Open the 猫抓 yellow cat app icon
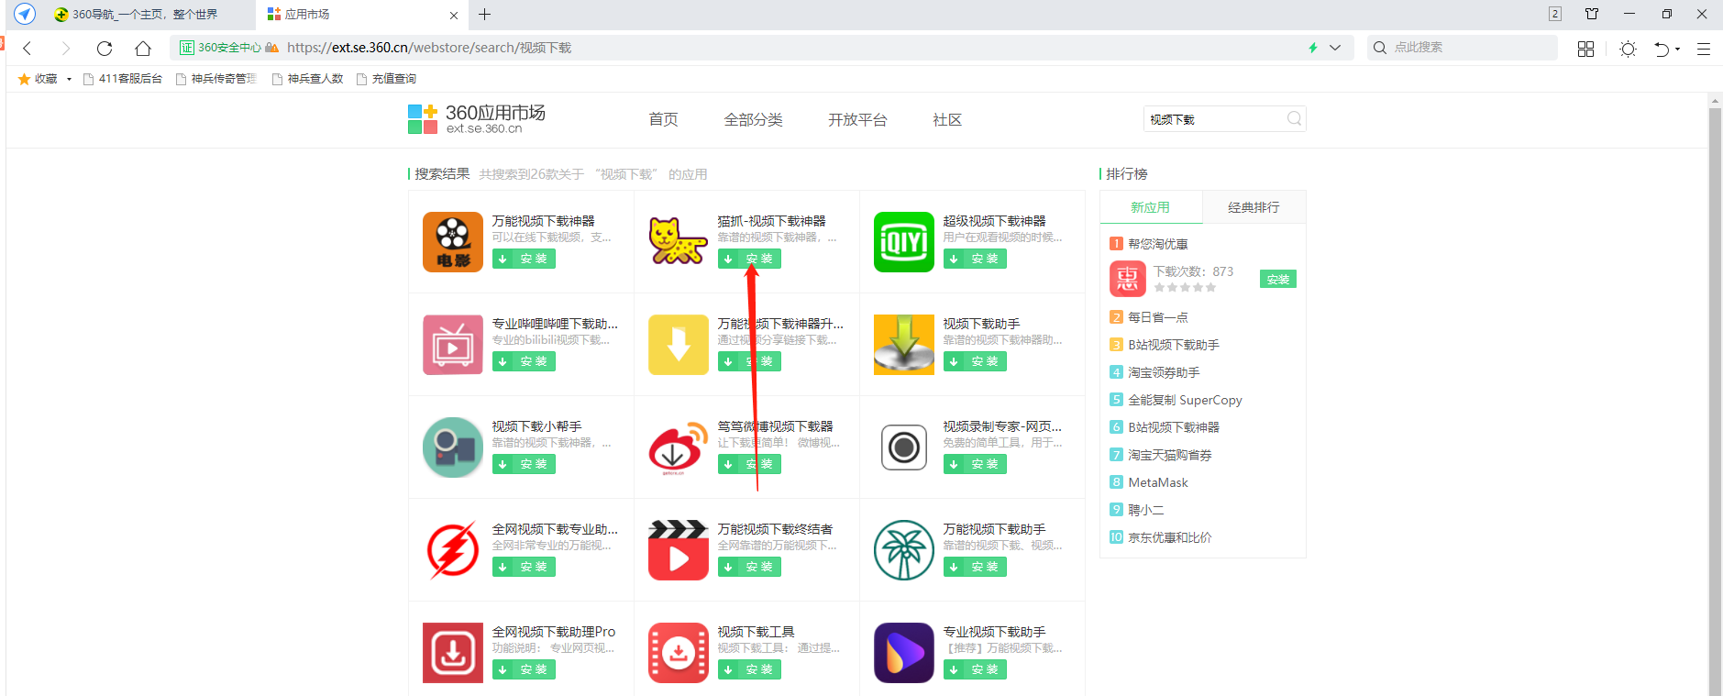The image size is (1723, 696). (x=679, y=242)
